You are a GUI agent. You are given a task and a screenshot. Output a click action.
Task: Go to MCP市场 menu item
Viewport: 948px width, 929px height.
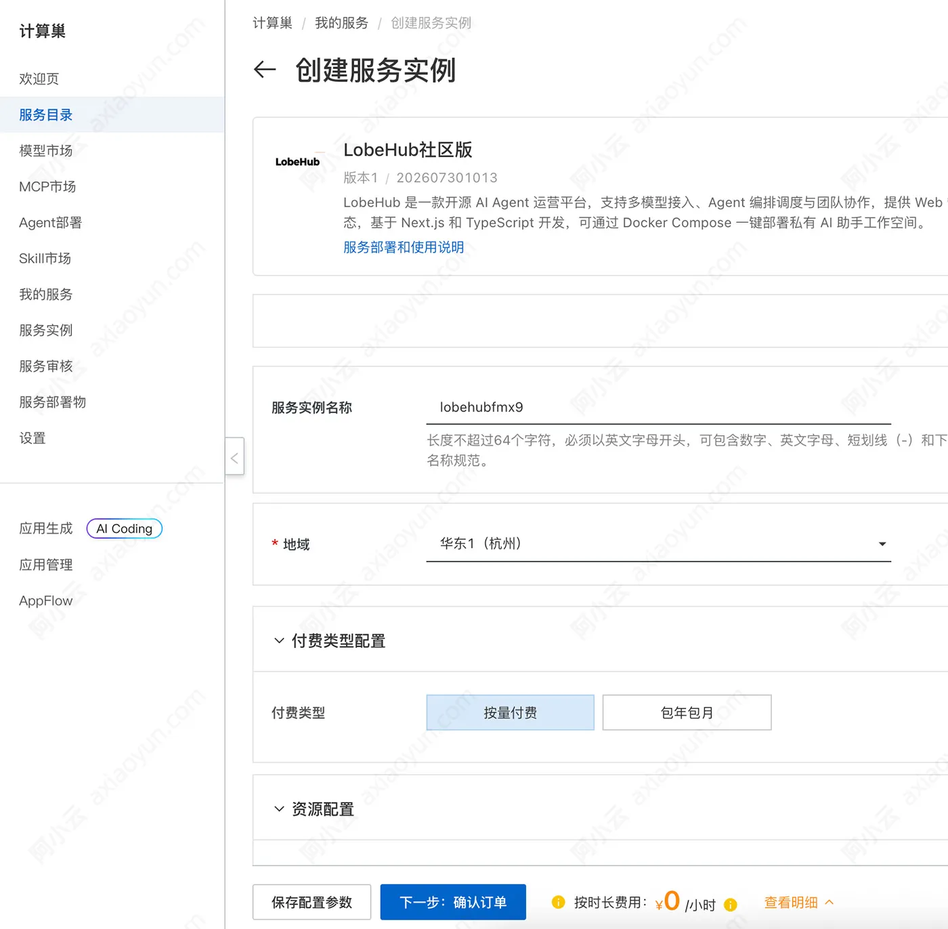click(112, 186)
